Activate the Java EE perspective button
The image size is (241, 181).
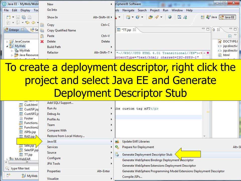(x=227, y=17)
